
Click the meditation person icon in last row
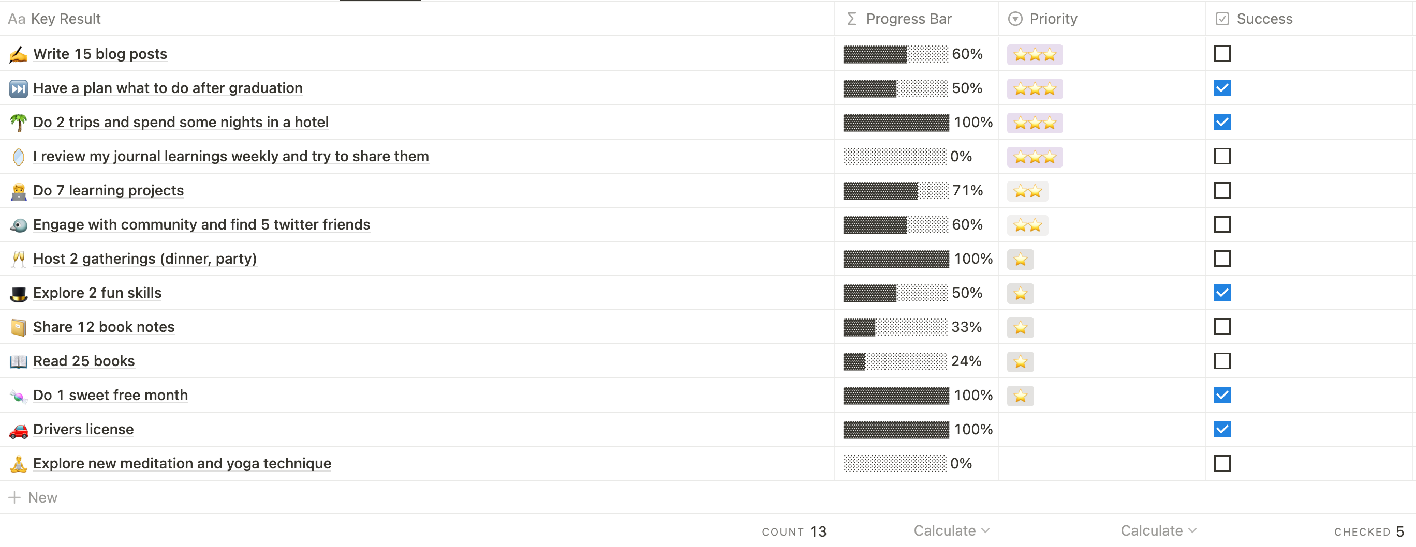18,464
